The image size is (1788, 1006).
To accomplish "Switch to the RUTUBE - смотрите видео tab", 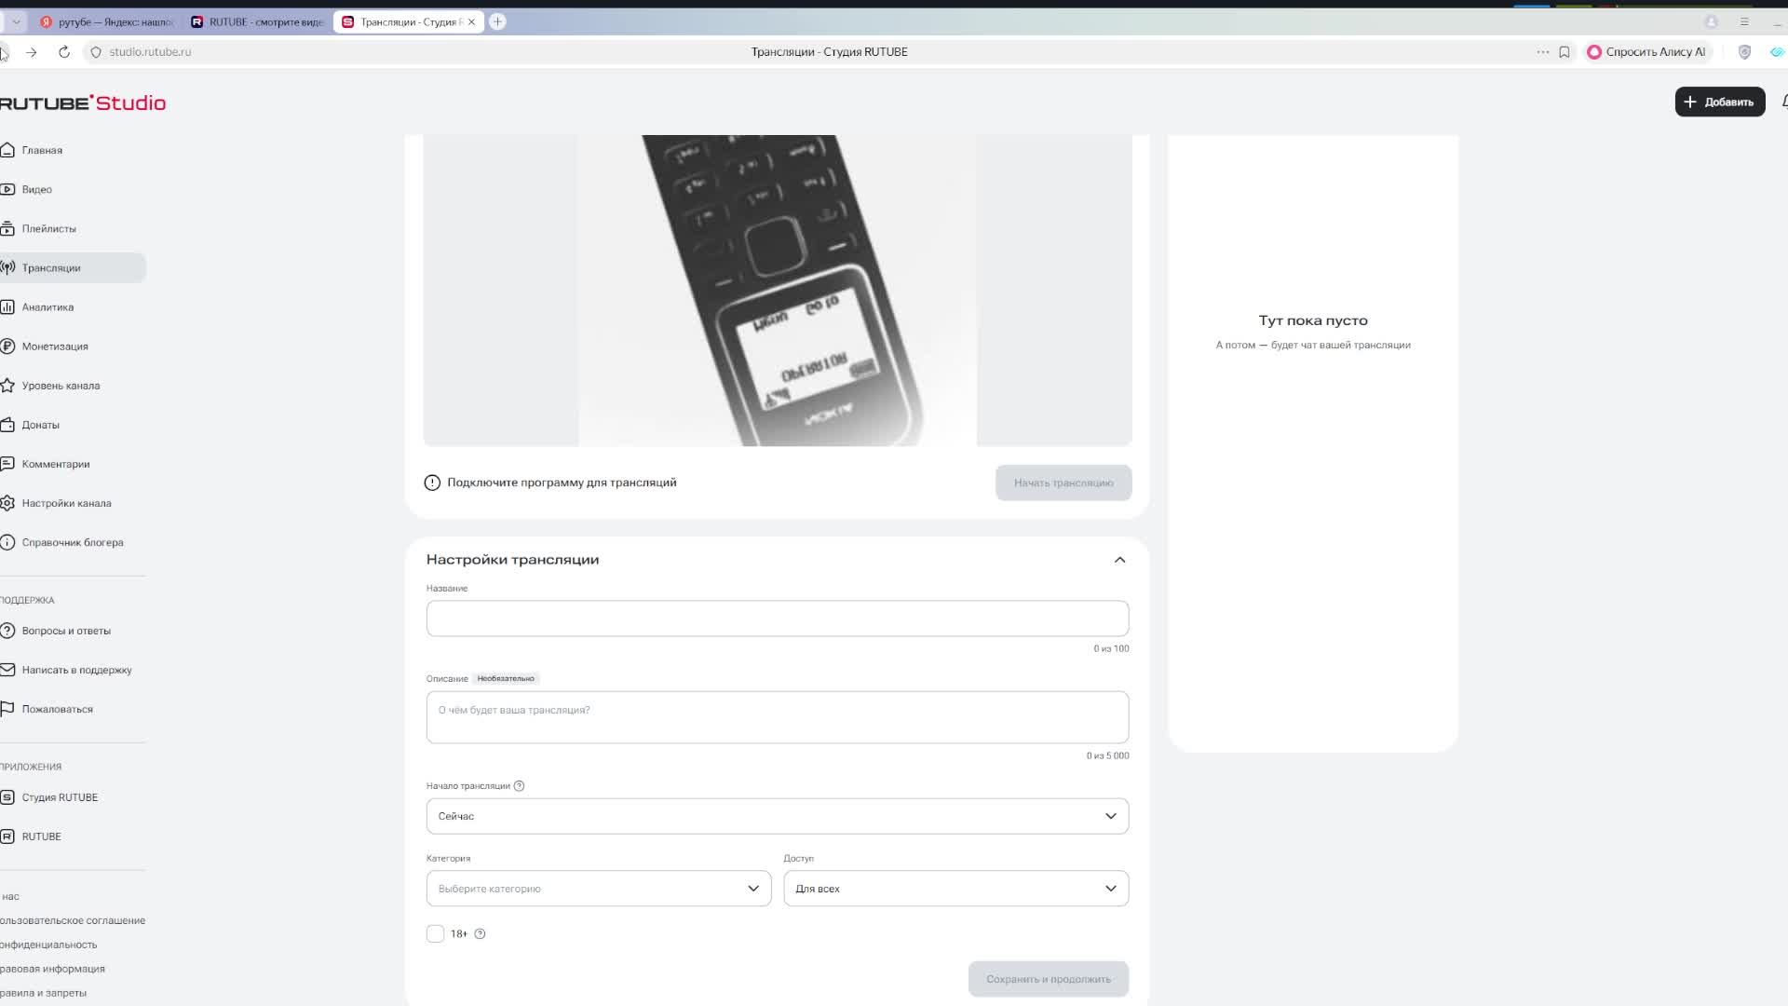I will [258, 21].
